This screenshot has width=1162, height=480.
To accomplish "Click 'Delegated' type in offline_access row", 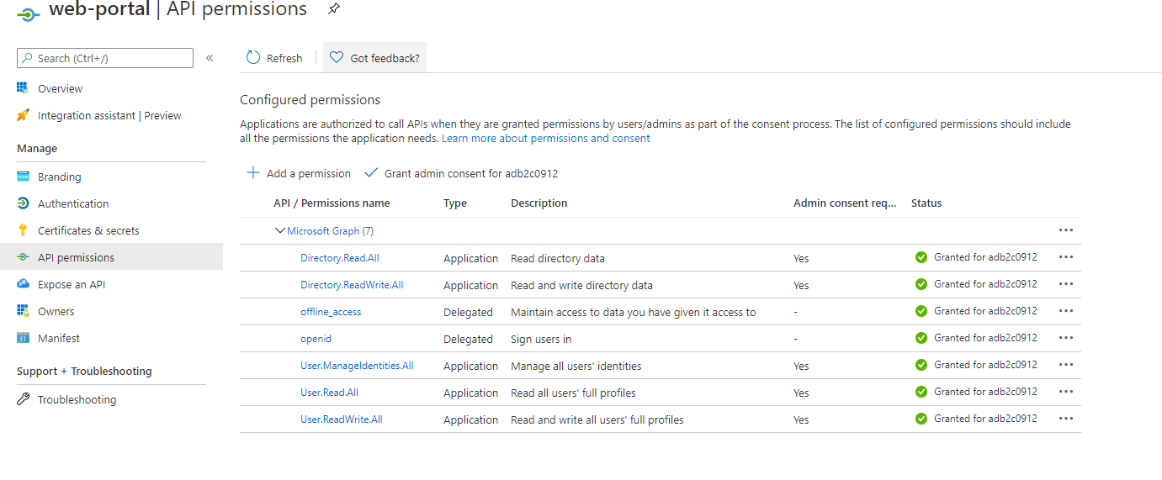I will pyautogui.click(x=468, y=312).
